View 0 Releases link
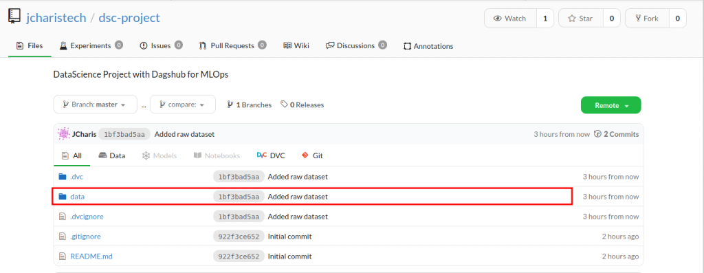The image size is (704, 273). (x=302, y=105)
